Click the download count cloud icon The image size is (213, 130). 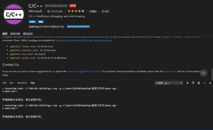[48, 11]
